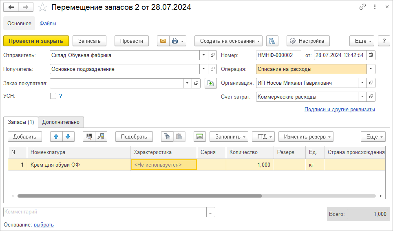Toggle the УСН checkbox
393x231 pixels.
click(53, 96)
